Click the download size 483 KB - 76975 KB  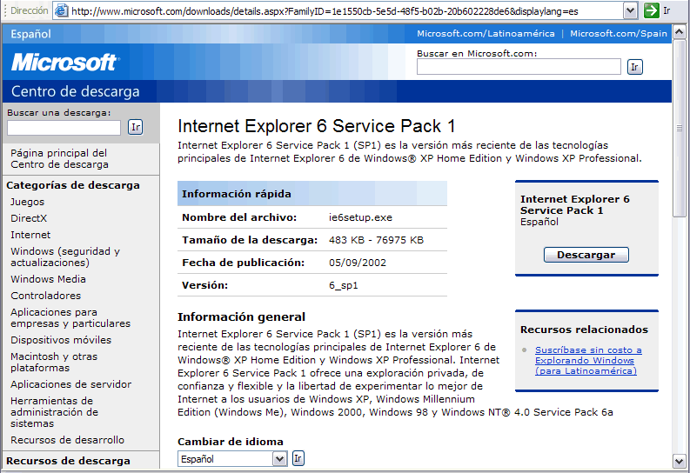pos(376,240)
